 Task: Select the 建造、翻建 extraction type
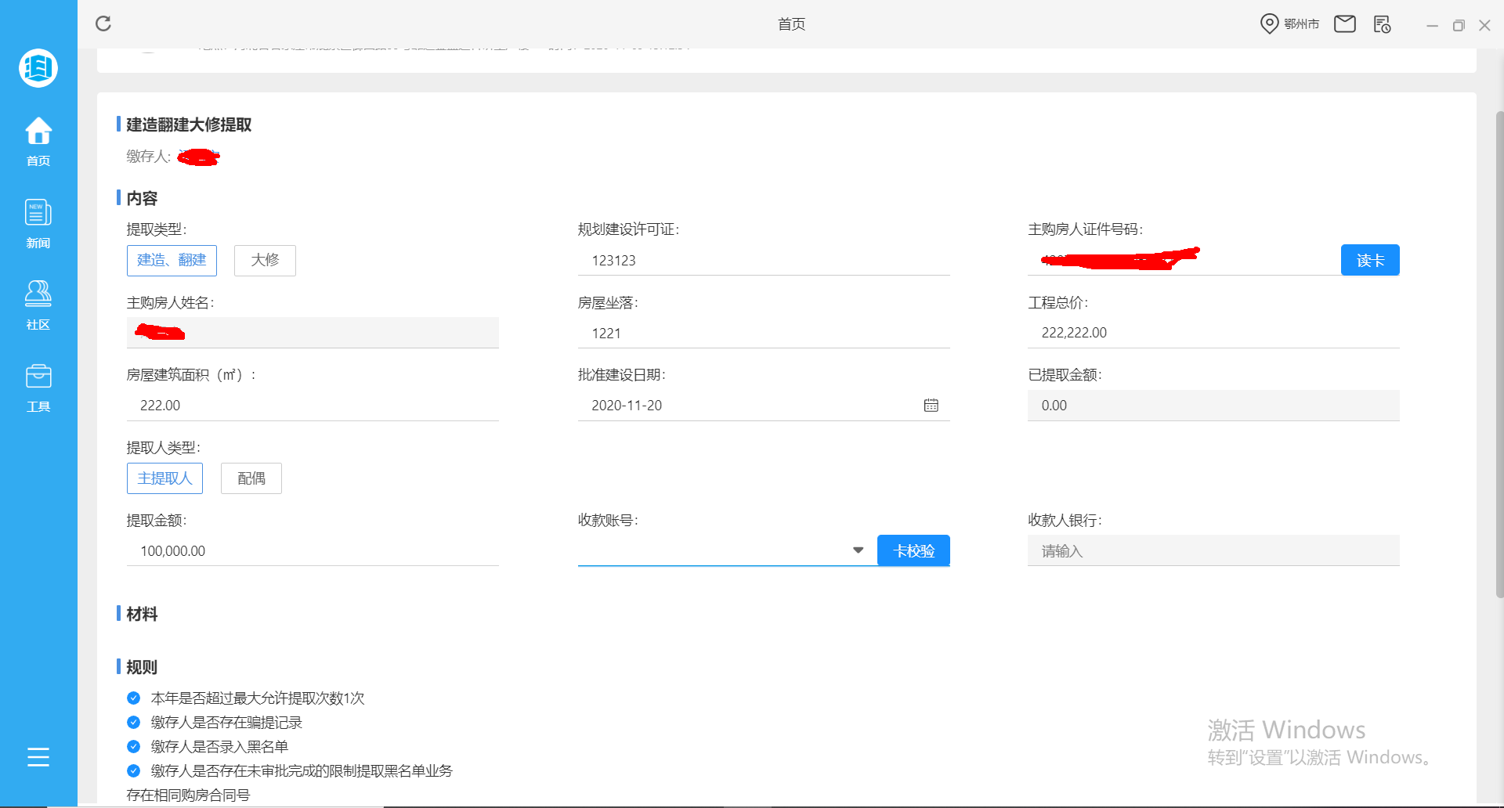(x=172, y=260)
